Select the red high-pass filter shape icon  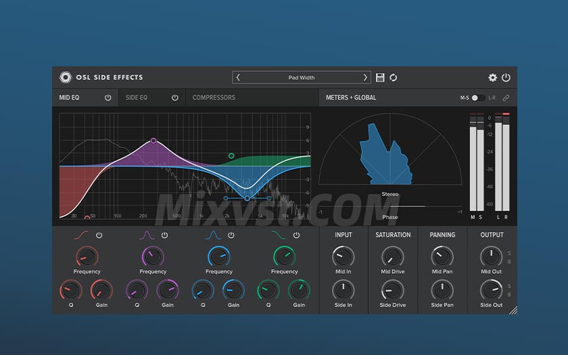[x=81, y=235]
